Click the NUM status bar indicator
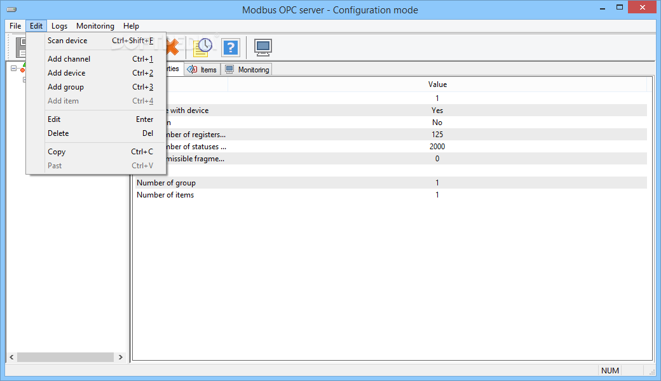Image resolution: width=661 pixels, height=381 pixels. (x=610, y=370)
